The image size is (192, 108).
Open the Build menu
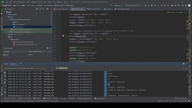pos(40,2)
